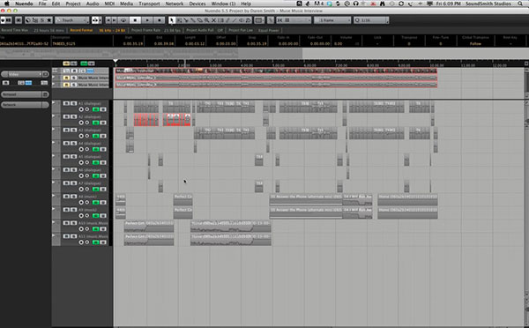This screenshot has width=529, height=328.
Task: Select the 'Home' clip on A9 track
Action: [407, 213]
